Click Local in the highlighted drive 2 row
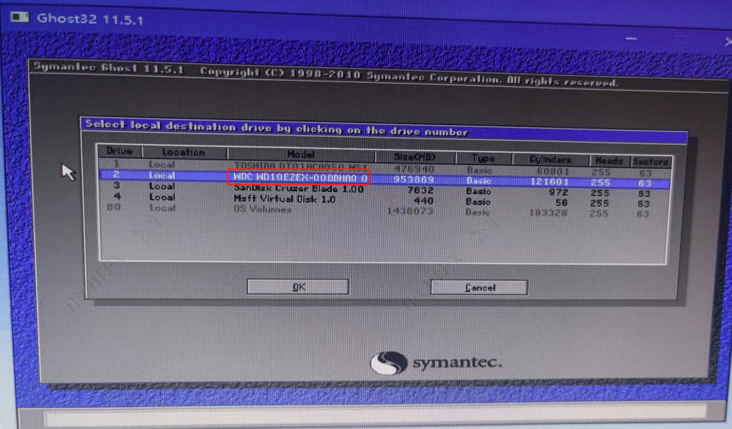732x429 pixels. (x=162, y=175)
